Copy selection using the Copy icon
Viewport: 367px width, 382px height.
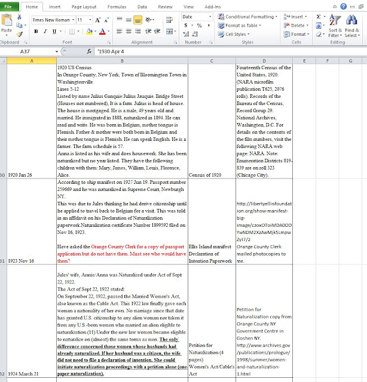(x=19, y=25)
